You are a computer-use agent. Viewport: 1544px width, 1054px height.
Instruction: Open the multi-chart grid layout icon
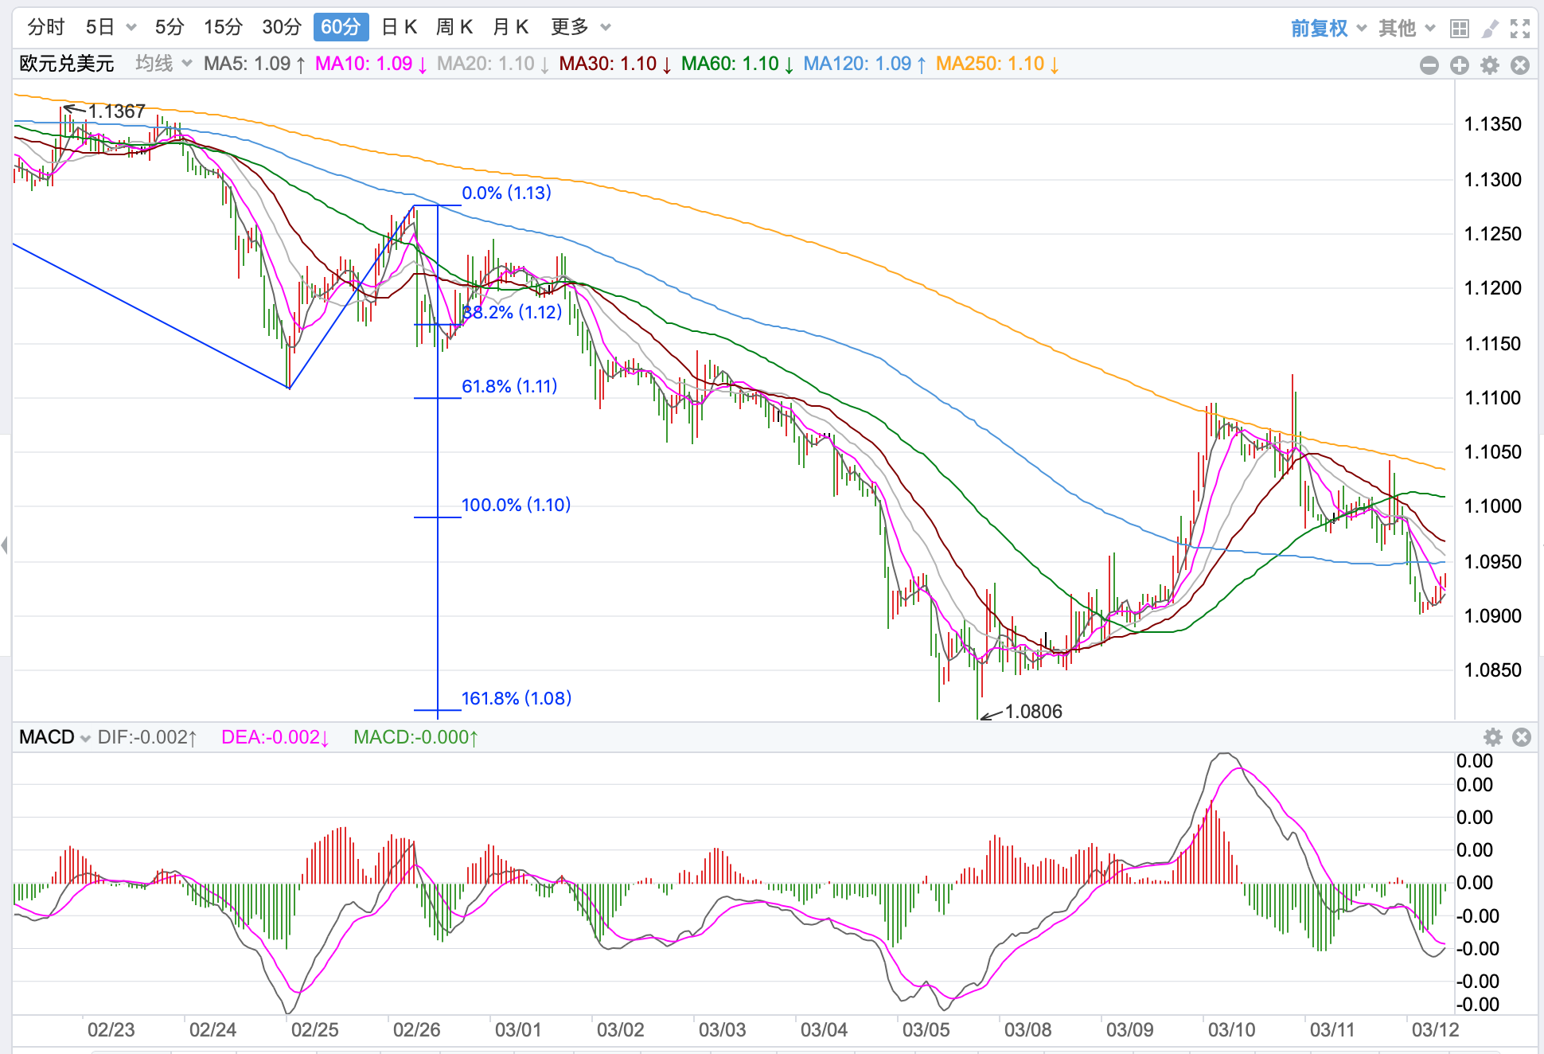point(1459,29)
